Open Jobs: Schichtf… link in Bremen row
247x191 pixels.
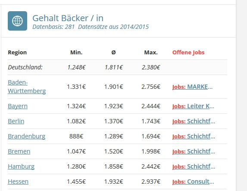[194, 151]
